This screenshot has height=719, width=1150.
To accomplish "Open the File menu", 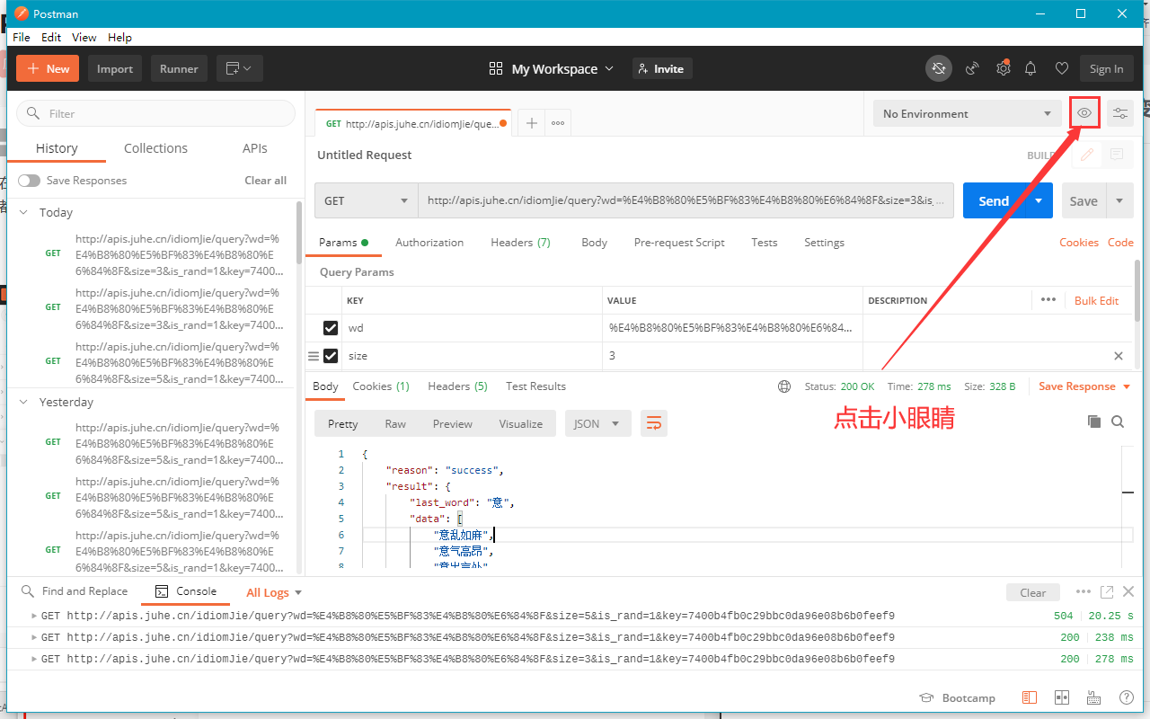I will [22, 37].
